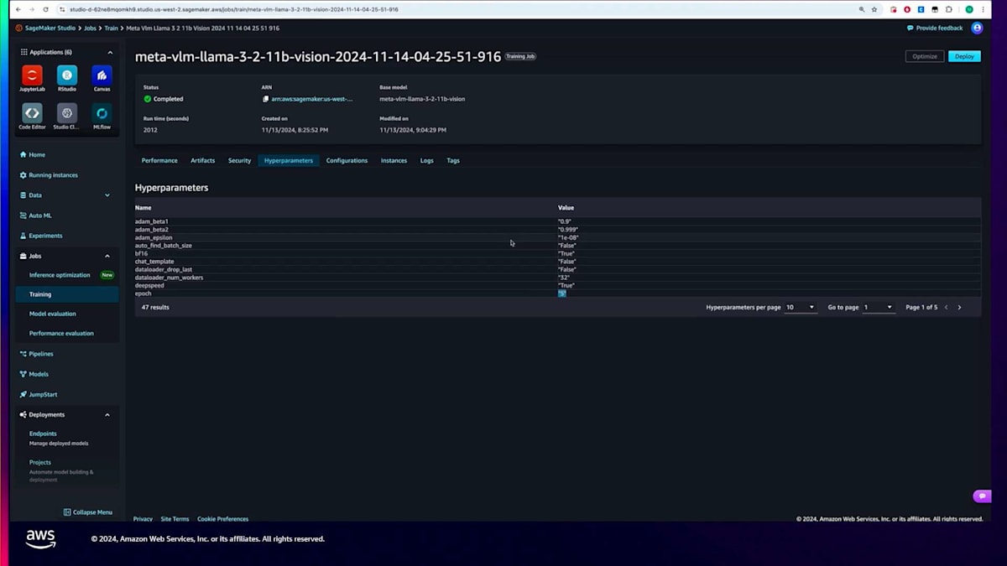Click the Optimize button
Image resolution: width=1007 pixels, height=566 pixels.
pos(925,56)
